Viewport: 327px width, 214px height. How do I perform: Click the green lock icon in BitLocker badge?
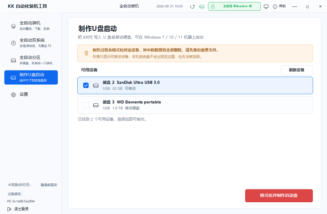(x=213, y=7)
